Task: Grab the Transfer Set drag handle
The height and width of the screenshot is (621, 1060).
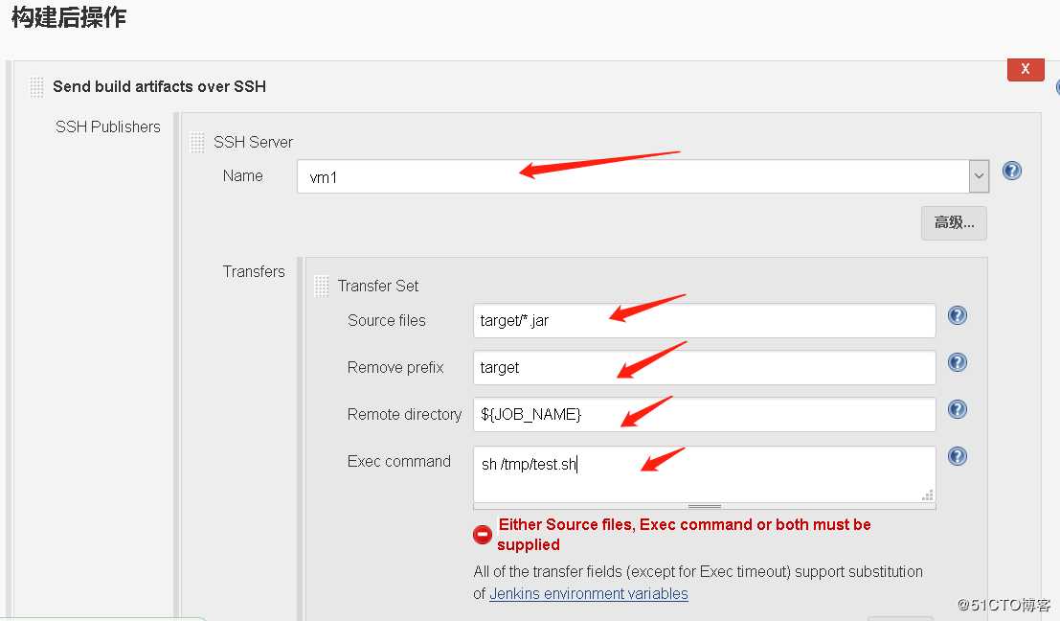Action: point(322,287)
